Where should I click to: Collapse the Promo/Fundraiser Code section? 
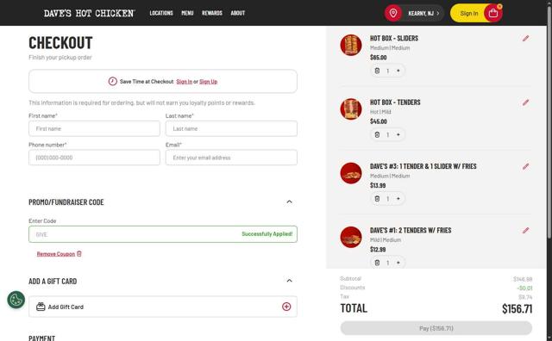[290, 201]
